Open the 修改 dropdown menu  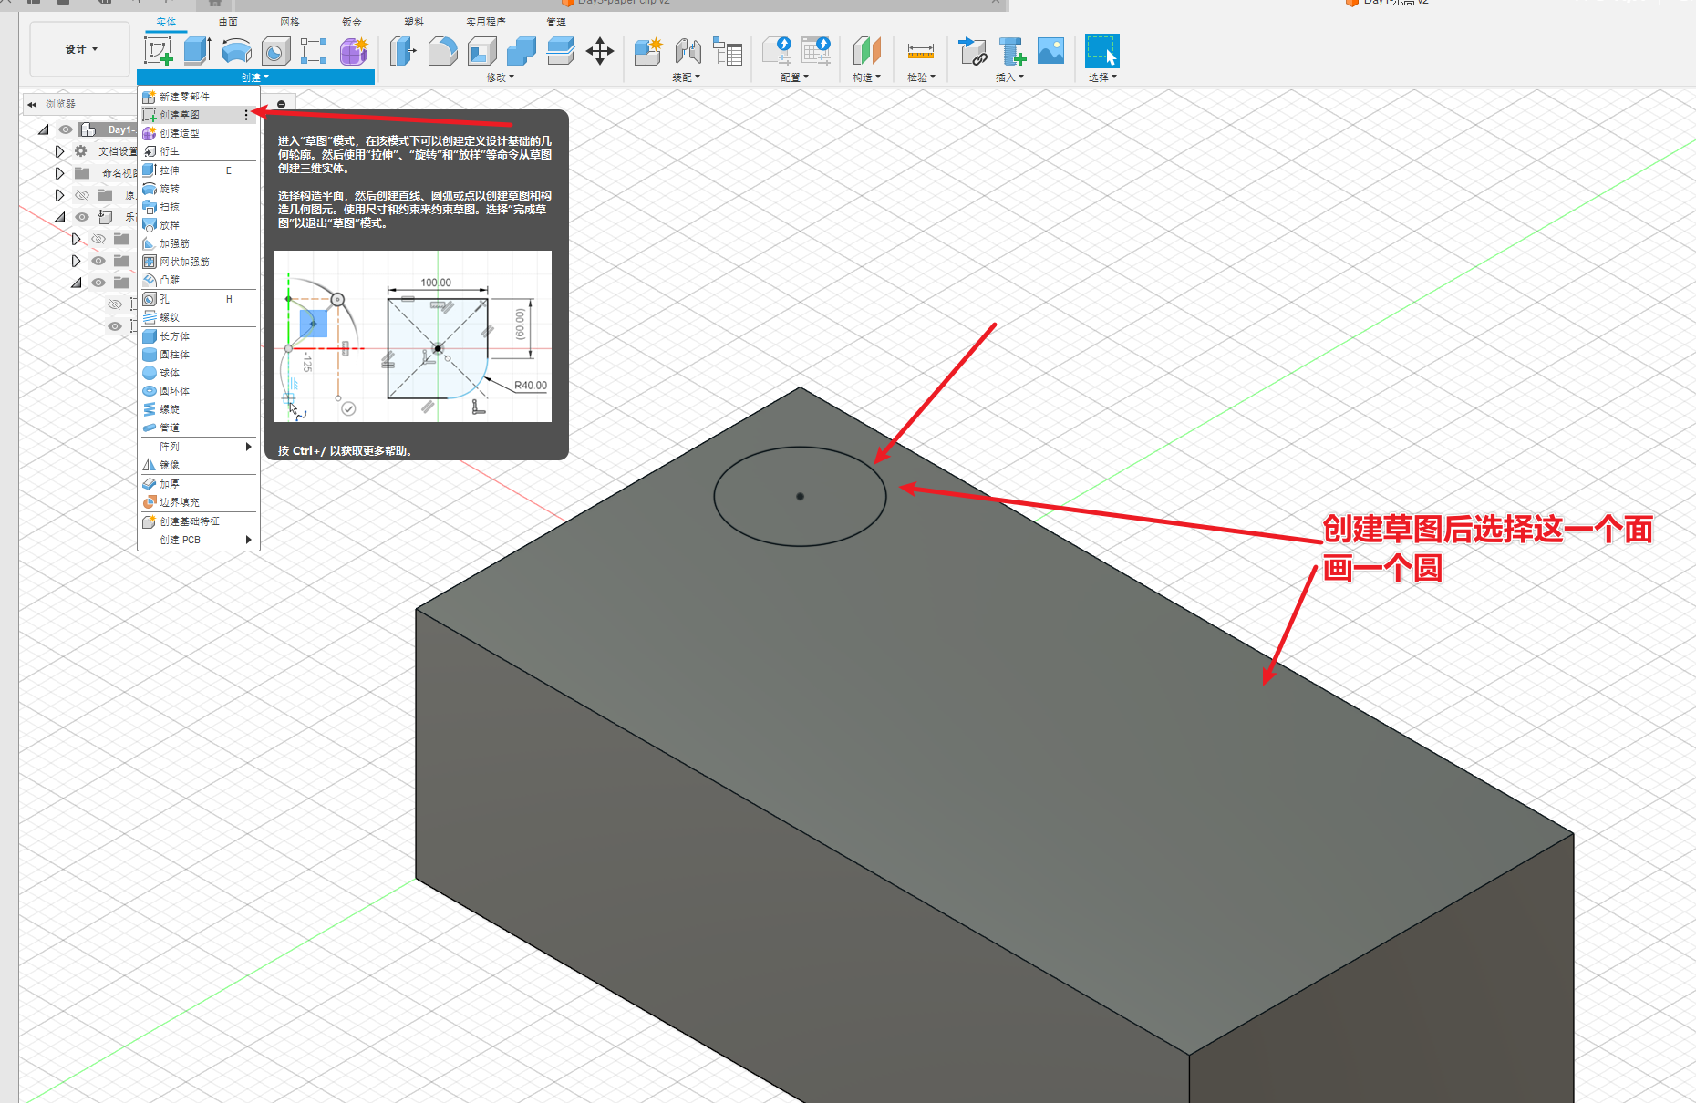[500, 77]
